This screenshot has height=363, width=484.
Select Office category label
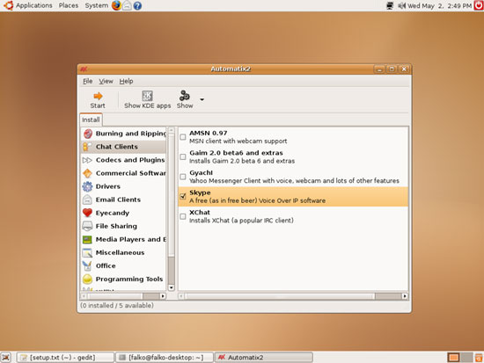tap(106, 265)
